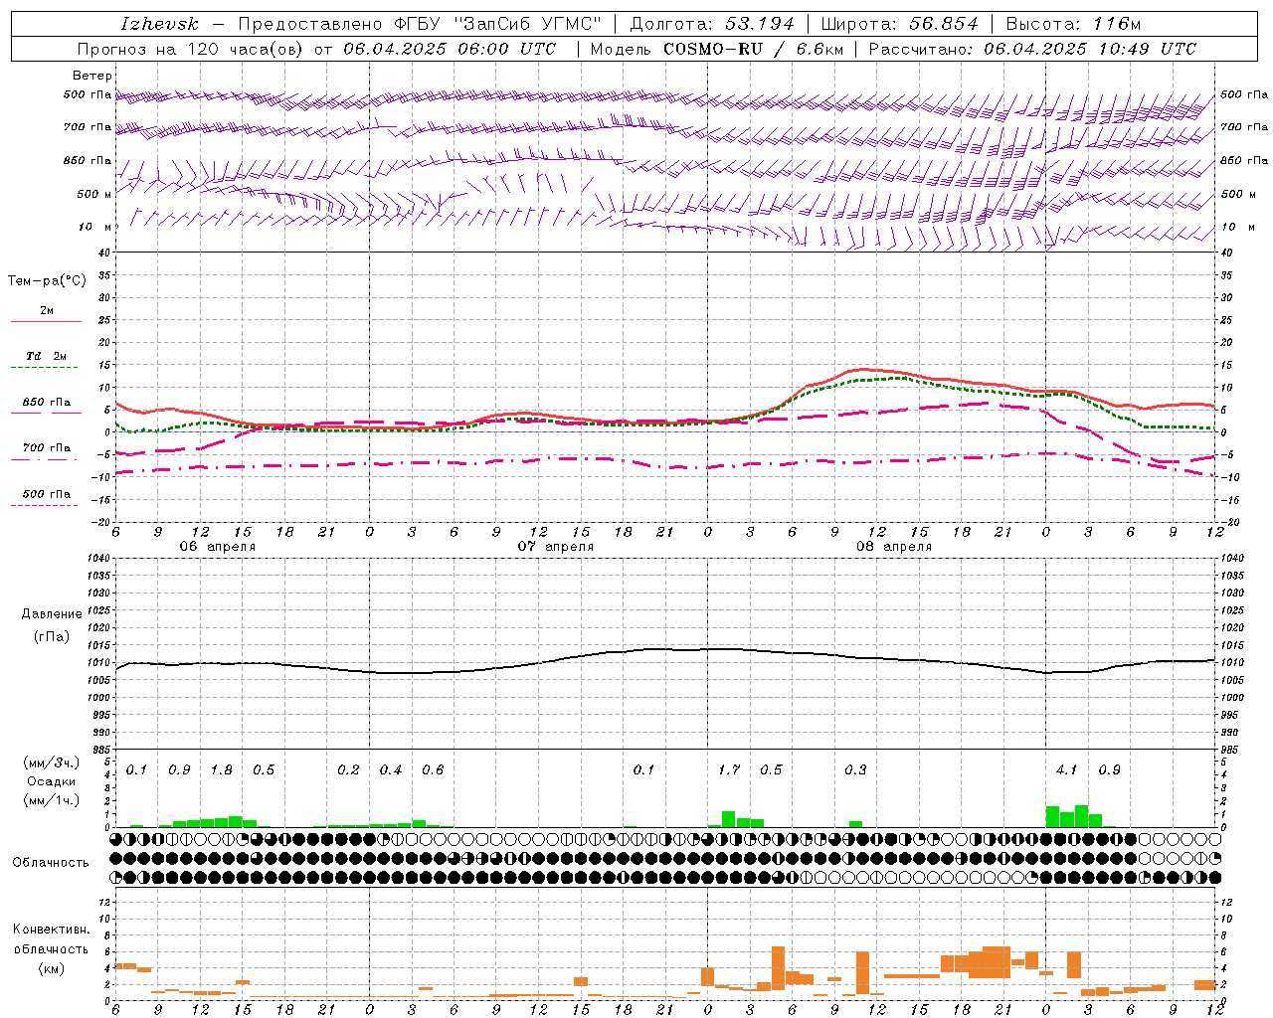
Task: Click the '08 апреля' date label
Action: pos(894,547)
